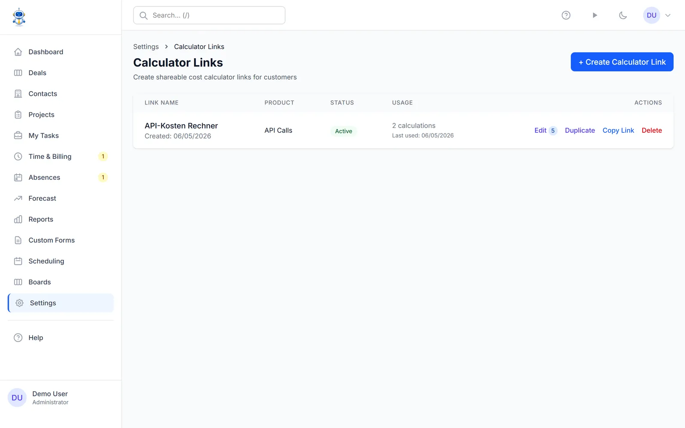Click the Custom Forms document icon
The width and height of the screenshot is (685, 428).
[18, 241]
